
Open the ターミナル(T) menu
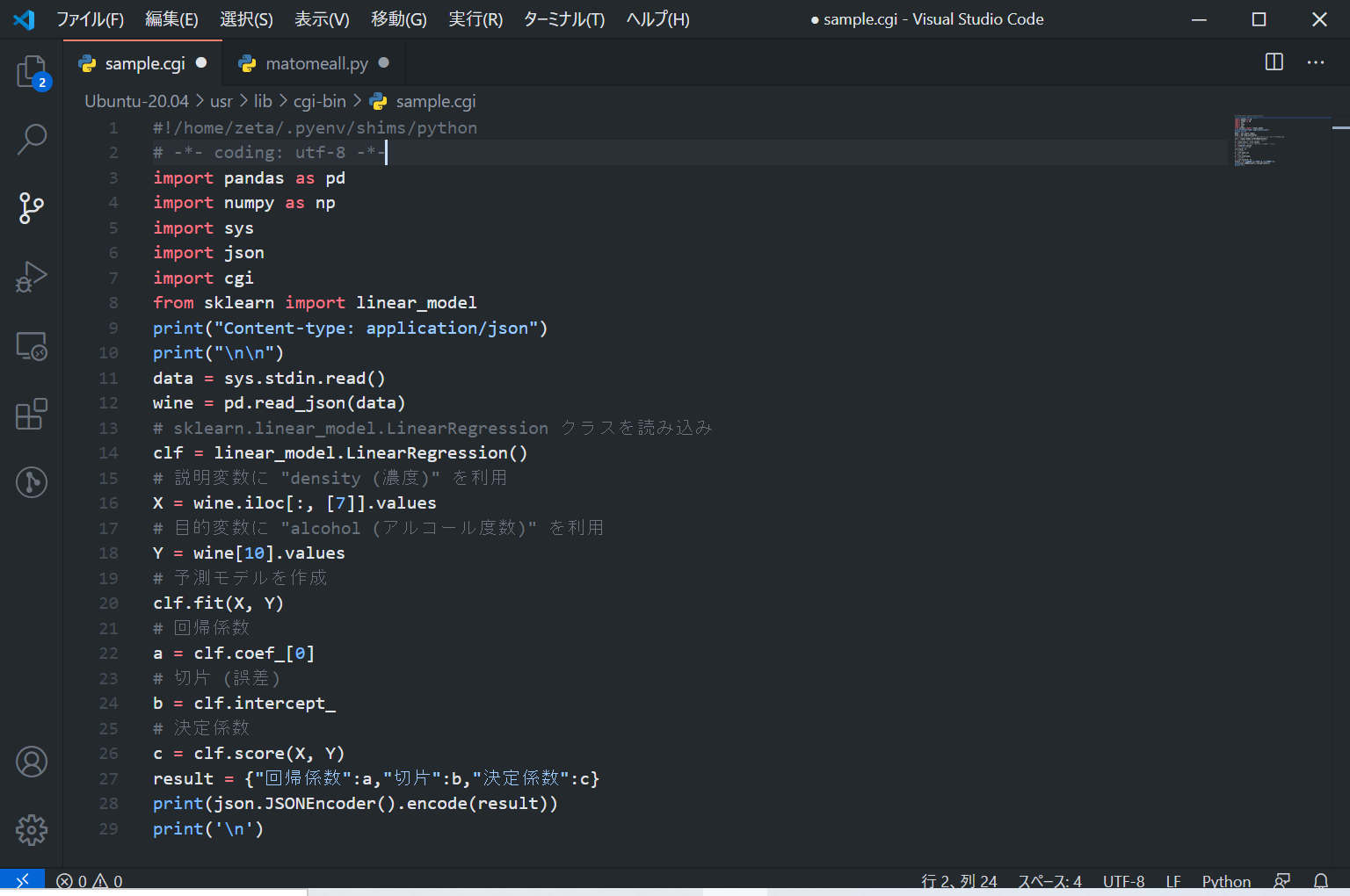coord(563,19)
